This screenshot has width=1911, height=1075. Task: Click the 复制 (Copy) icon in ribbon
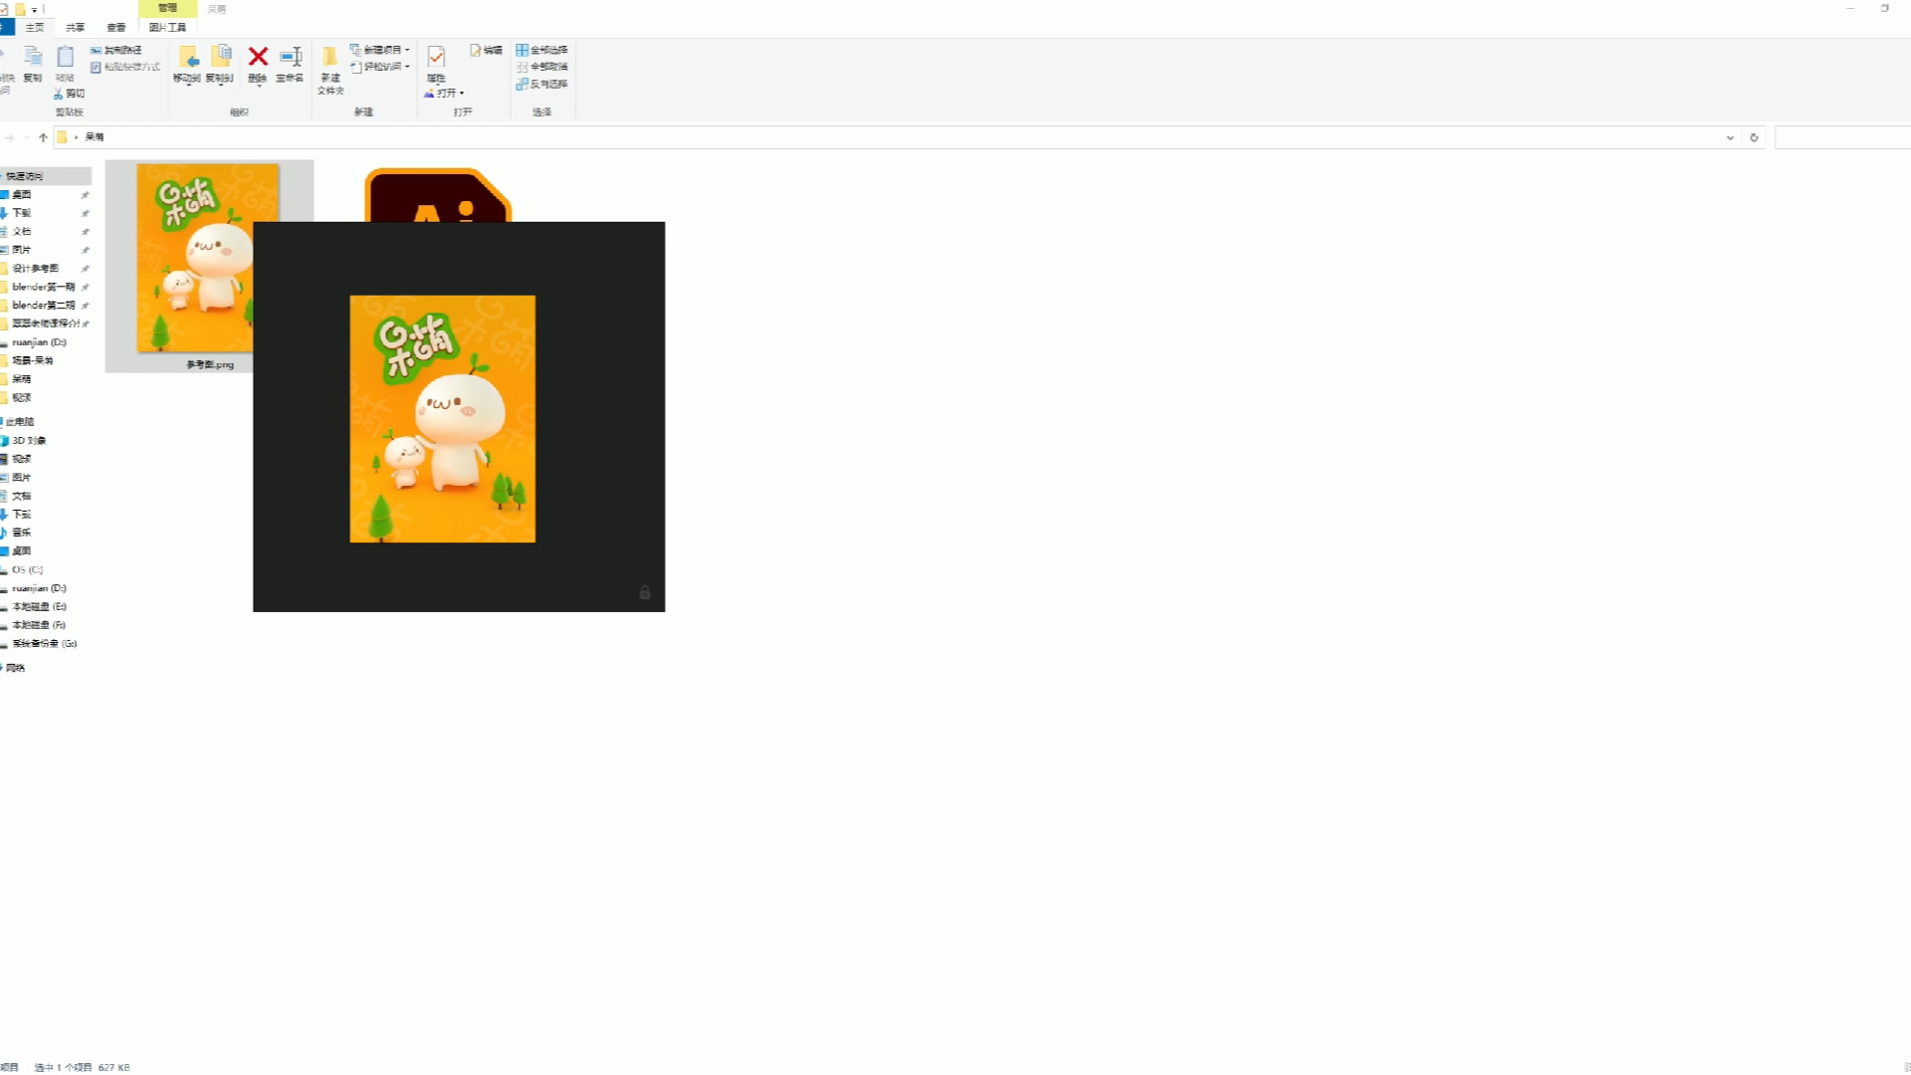(x=33, y=64)
